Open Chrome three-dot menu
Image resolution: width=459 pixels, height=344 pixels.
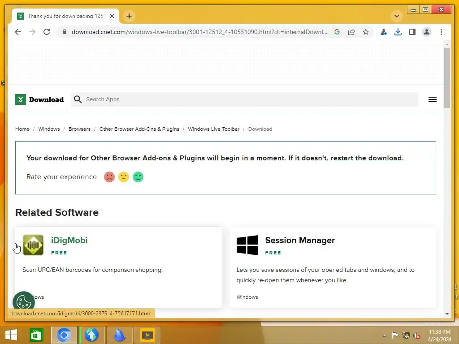coord(441,32)
